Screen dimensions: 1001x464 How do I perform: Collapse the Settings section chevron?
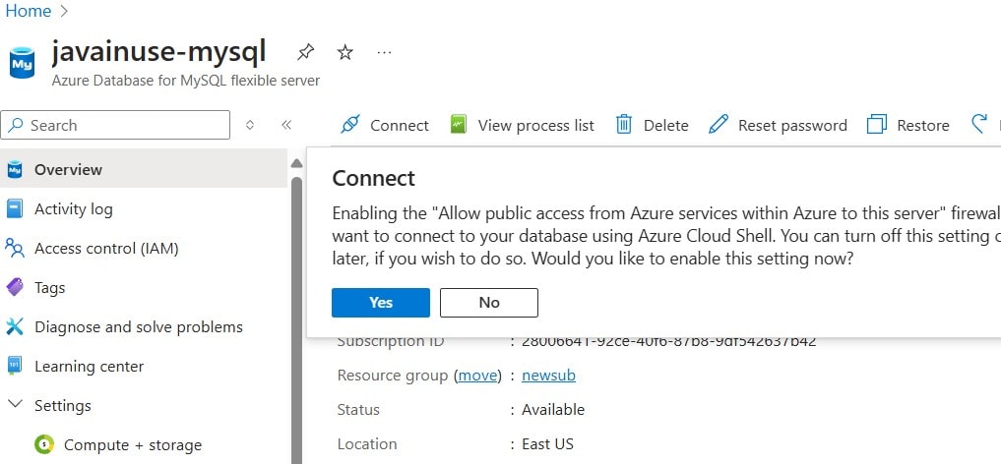[16, 405]
